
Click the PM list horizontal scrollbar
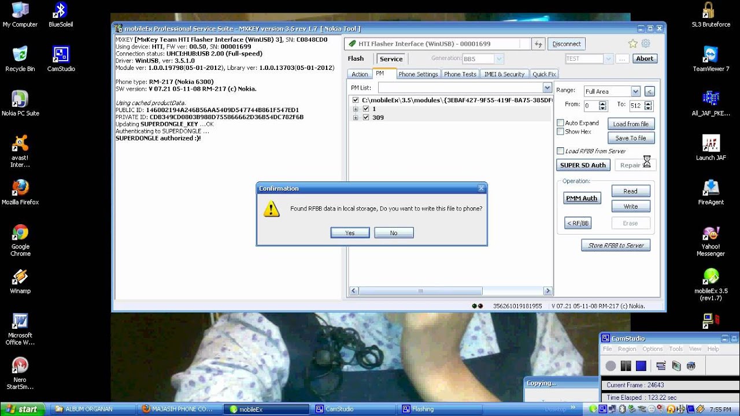pos(451,291)
